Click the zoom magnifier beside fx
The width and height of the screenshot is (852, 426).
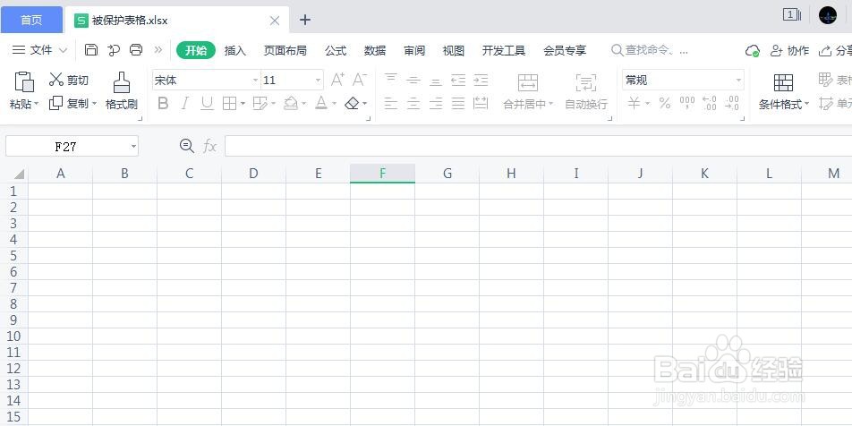coord(186,146)
